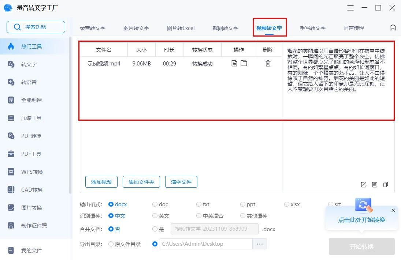Switch to 视频转文字 tab
This screenshot has width=401, height=260.
click(269, 28)
